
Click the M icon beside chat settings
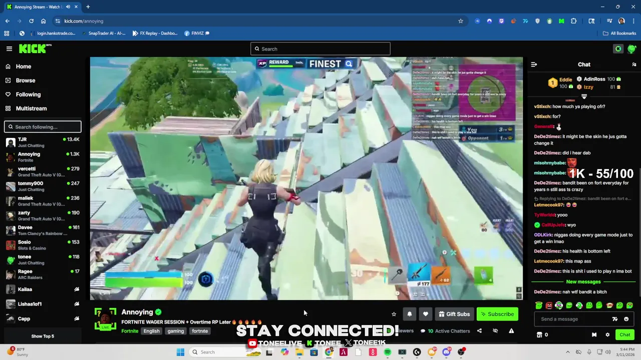pos(594,335)
